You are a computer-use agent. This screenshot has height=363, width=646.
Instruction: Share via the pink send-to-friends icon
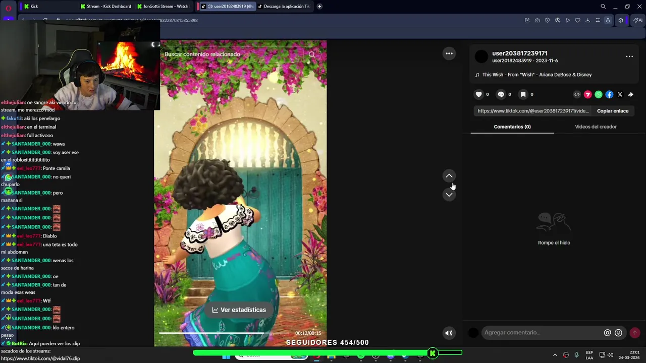tap(587, 94)
